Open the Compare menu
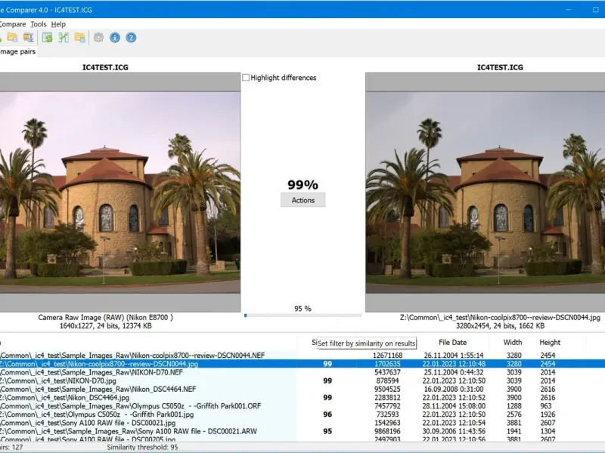605x453 pixels. click(x=14, y=24)
